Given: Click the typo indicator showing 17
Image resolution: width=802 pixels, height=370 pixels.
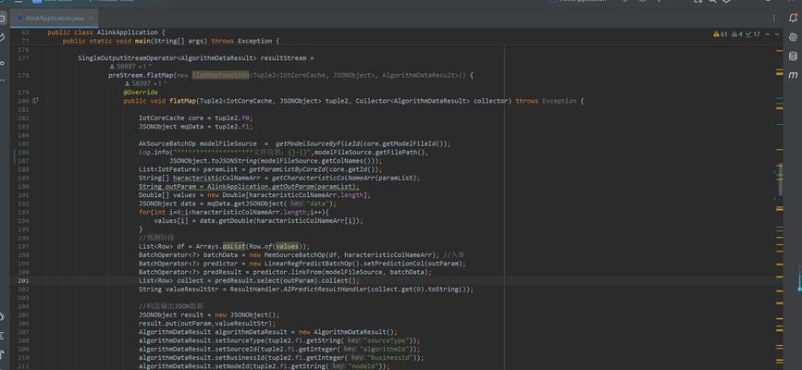Looking at the screenshot, I should 753,34.
